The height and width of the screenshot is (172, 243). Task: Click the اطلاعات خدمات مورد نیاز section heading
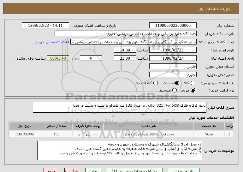tap(211, 118)
